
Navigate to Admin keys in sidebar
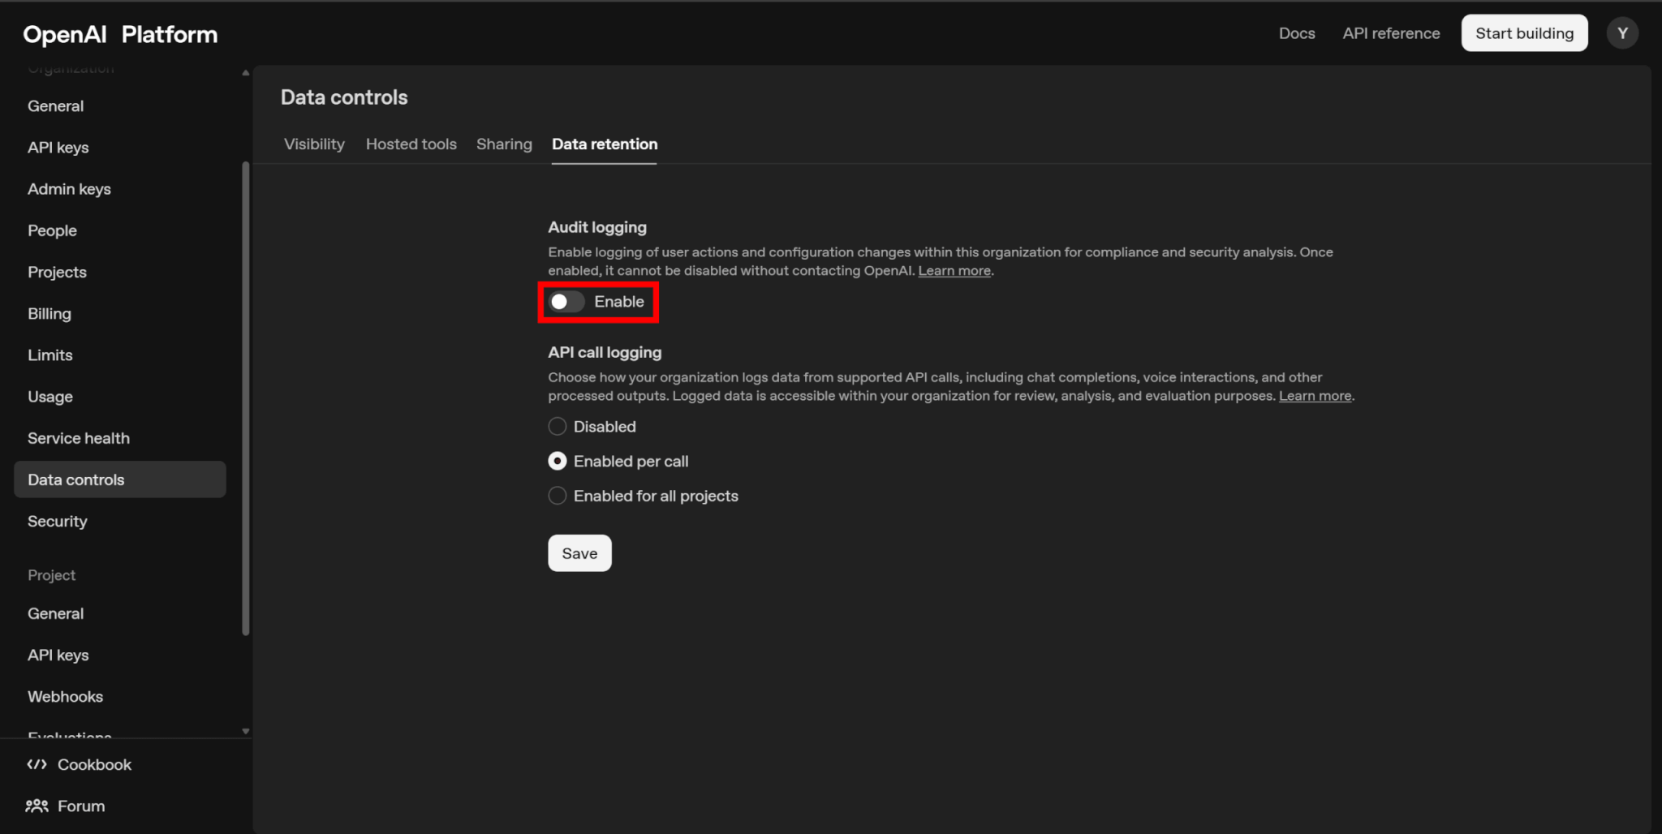(x=69, y=189)
